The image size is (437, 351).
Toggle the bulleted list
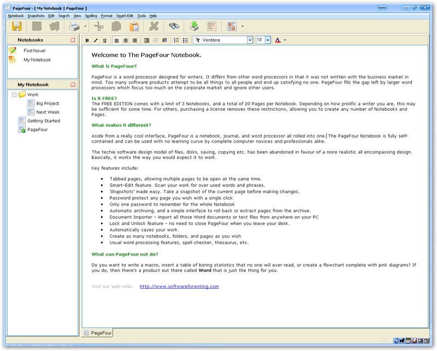pos(185,40)
